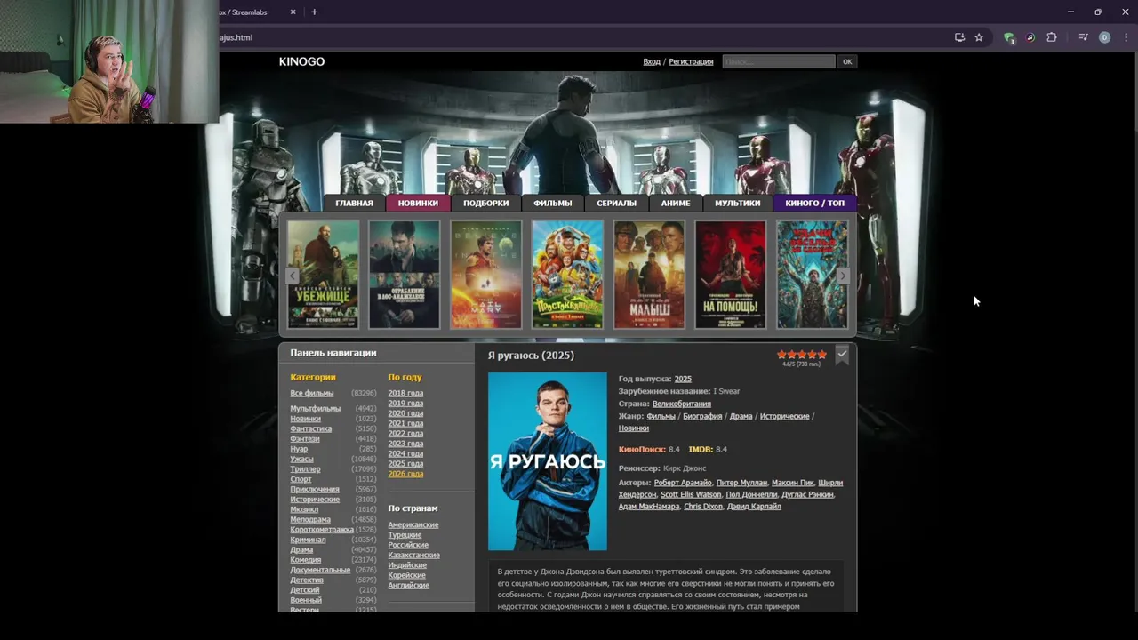Open the Я ругаюсь (2025) title link
Image resolution: width=1138 pixels, height=640 pixels.
tap(531, 356)
